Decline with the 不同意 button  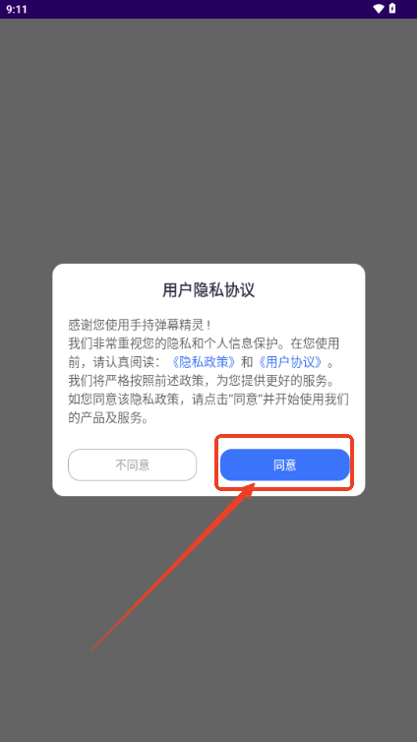click(x=133, y=464)
